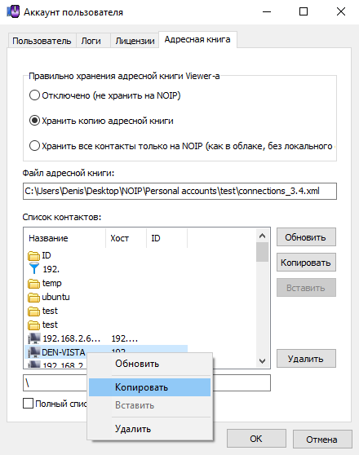Screen dimensions: 359x455
Task: Click the ID folder icon in contacts list
Action: coord(33,256)
